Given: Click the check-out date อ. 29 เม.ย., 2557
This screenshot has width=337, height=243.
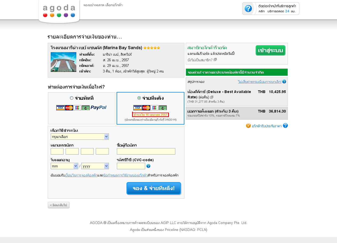Looking at the screenshot, I should point(116,65).
